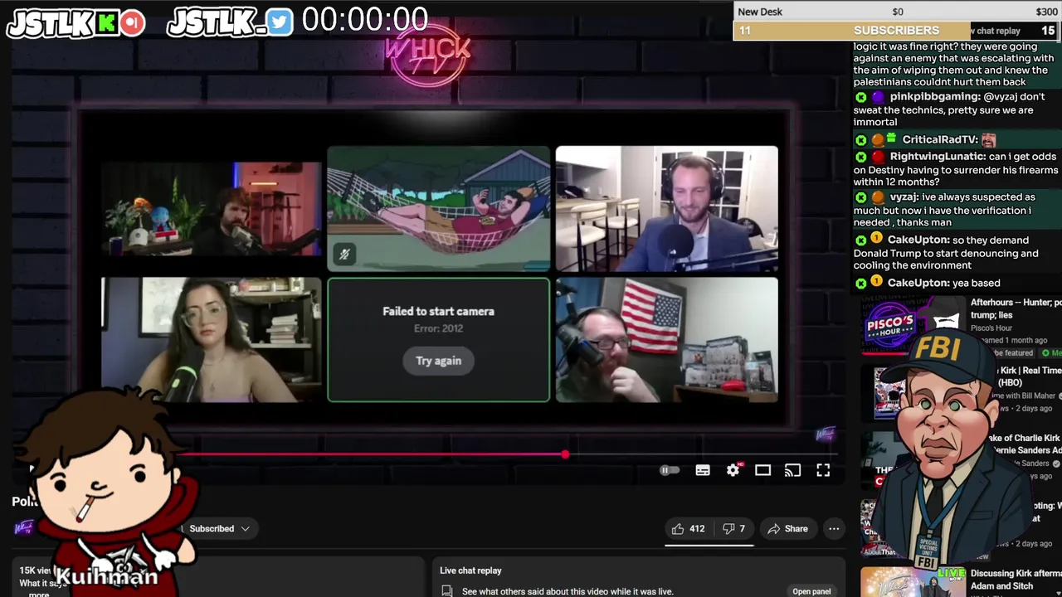This screenshot has width=1062, height=597.
Task: Select the American flag webcam tile
Action: pyautogui.click(x=666, y=340)
